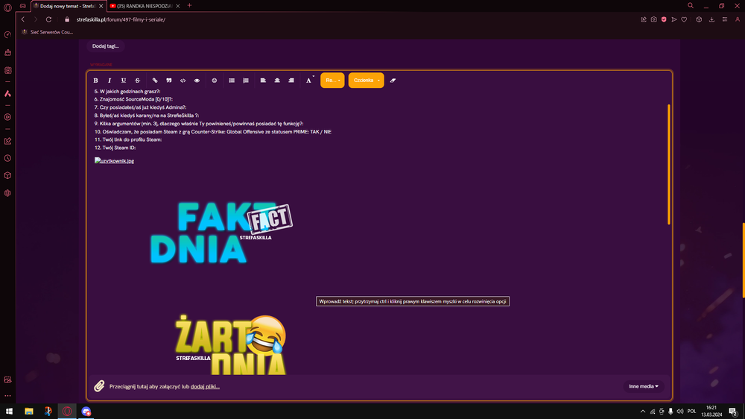Apply strikethrough formatting in editor toolbar
This screenshot has width=745, height=419.
[x=137, y=81]
